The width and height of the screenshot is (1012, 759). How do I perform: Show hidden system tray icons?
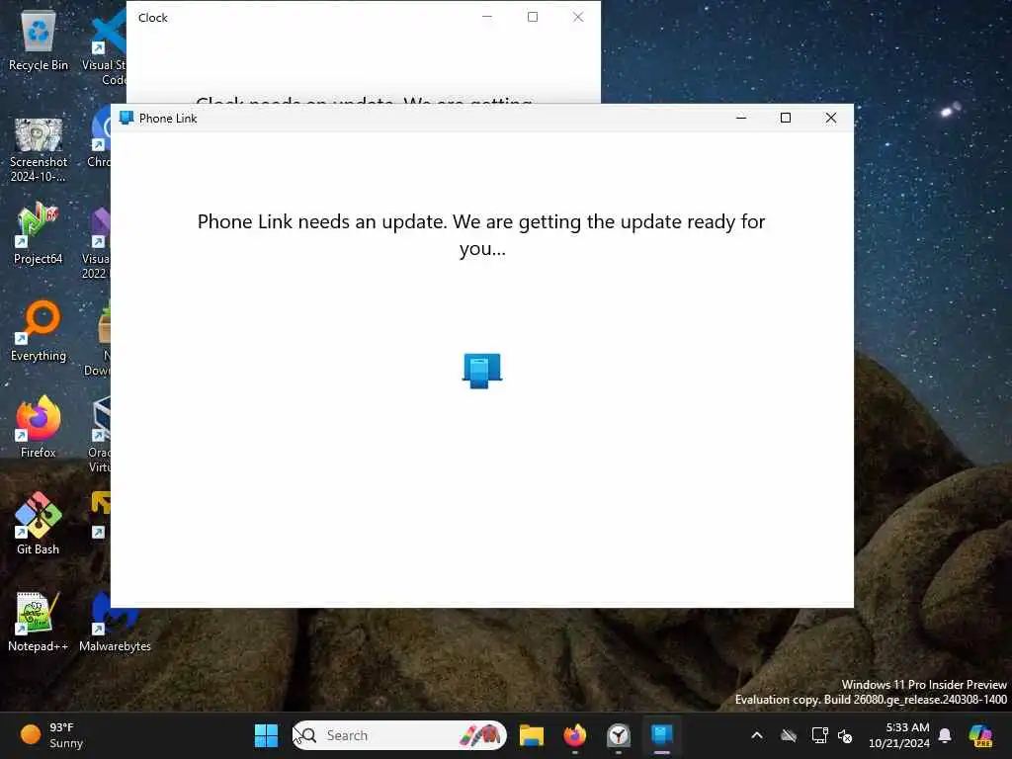coord(757,735)
